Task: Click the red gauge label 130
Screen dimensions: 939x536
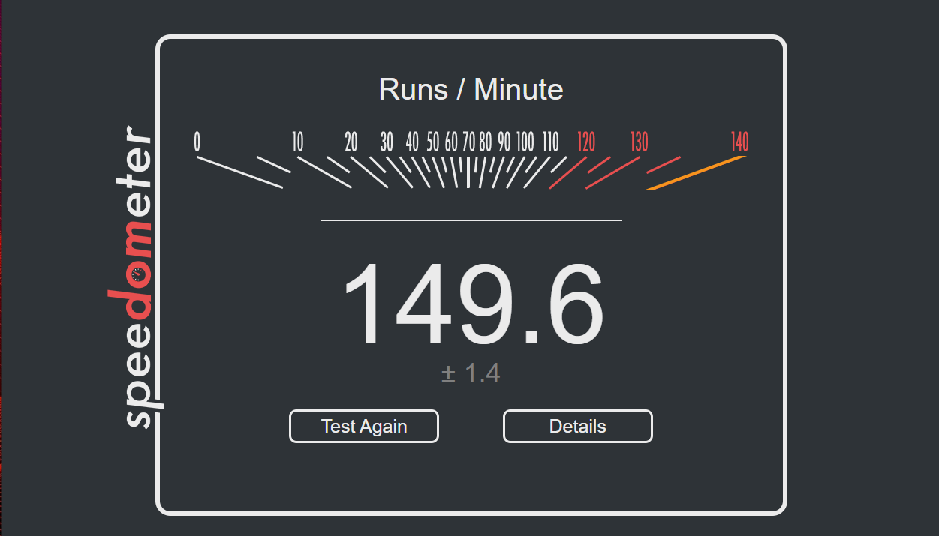Action: (639, 142)
